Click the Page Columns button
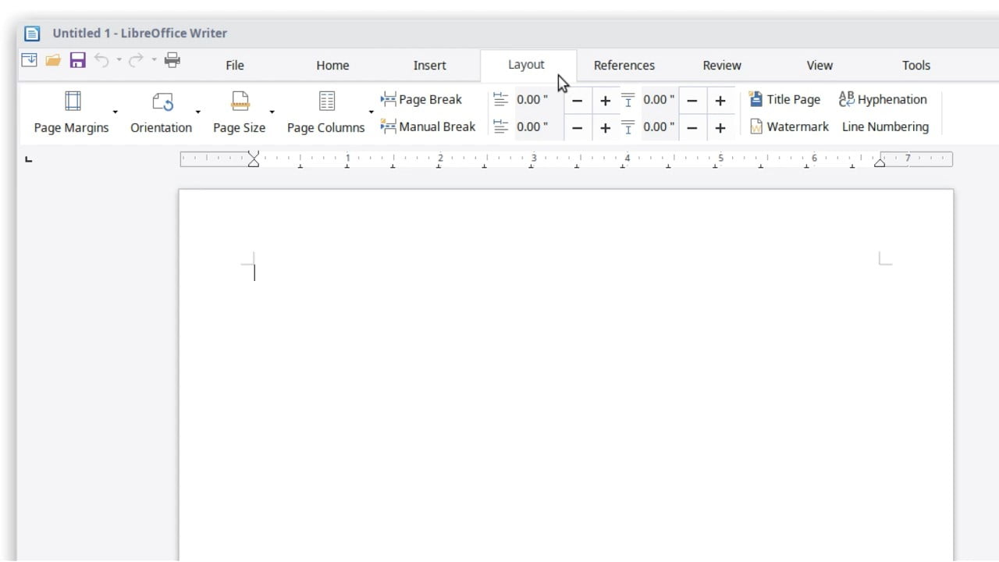 click(x=326, y=112)
